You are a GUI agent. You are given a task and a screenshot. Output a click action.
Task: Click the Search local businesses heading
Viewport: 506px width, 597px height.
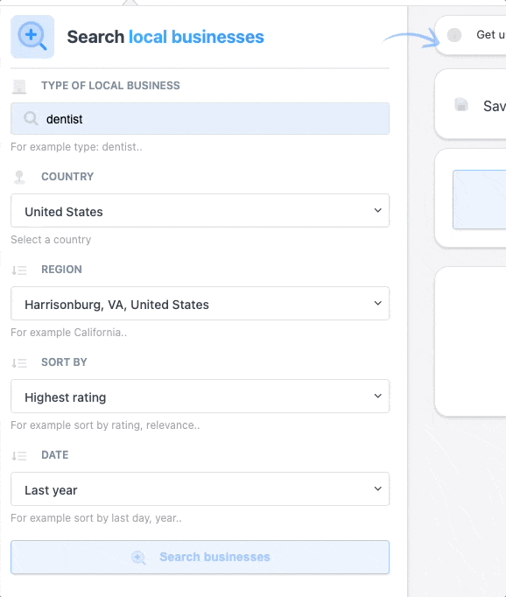(165, 37)
